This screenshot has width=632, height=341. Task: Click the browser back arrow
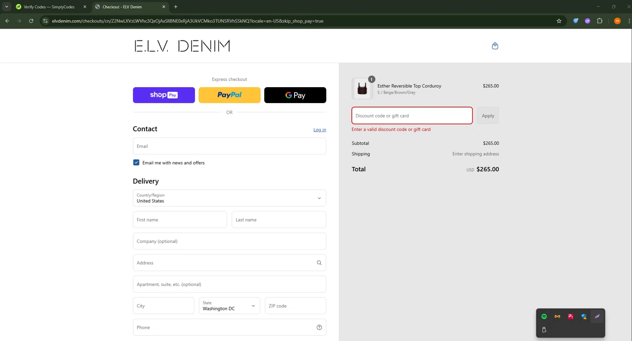7,21
